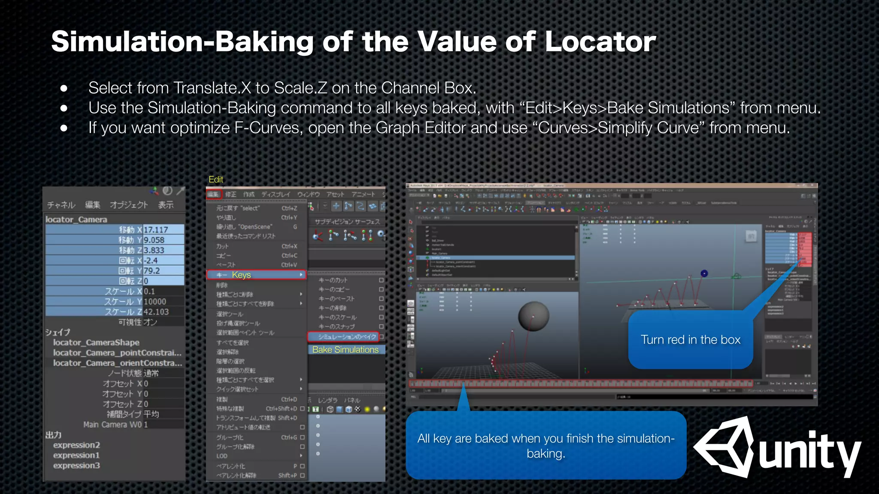Viewport: 879px width, 494px height.
Task: Click the snap-to-grid plus icon in toolbar
Action: 336,206
